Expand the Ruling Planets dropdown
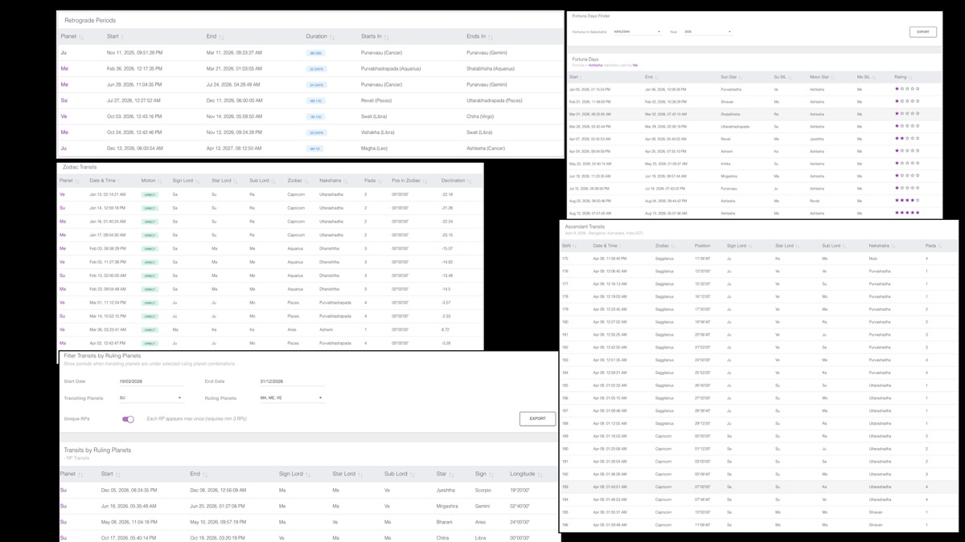Image resolution: width=965 pixels, height=542 pixels. pyautogui.click(x=290, y=398)
